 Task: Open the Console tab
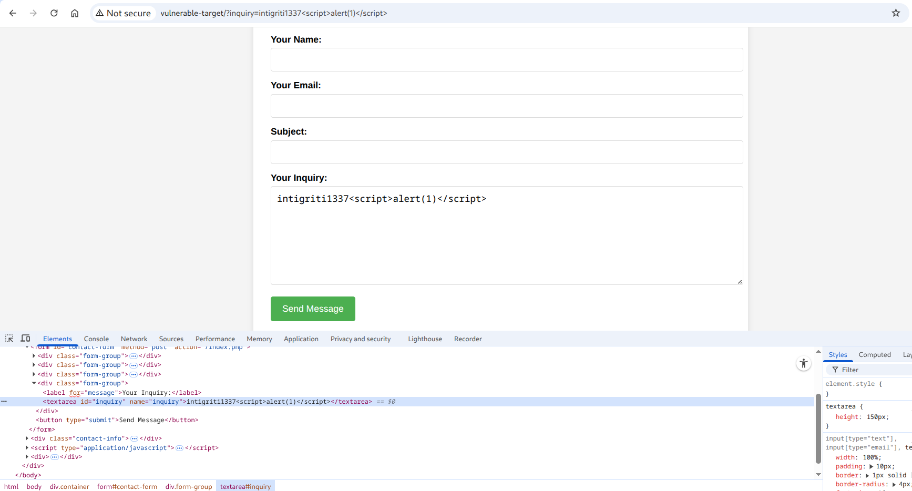pyautogui.click(x=96, y=339)
